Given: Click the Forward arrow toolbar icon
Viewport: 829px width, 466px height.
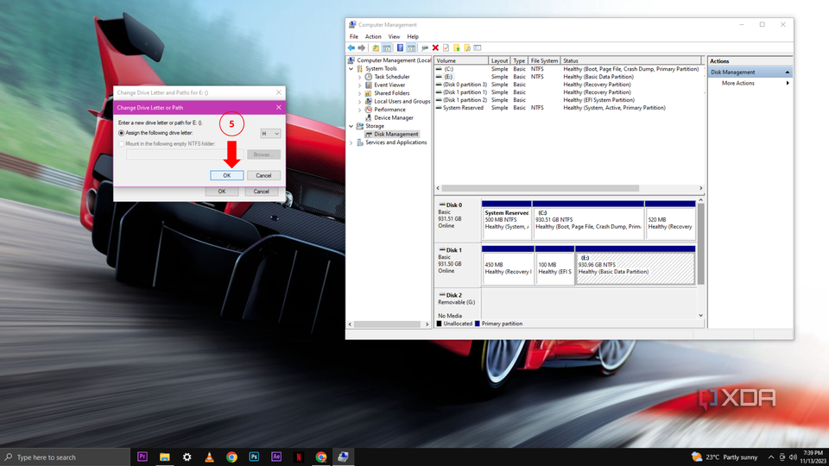Looking at the screenshot, I should [362, 48].
